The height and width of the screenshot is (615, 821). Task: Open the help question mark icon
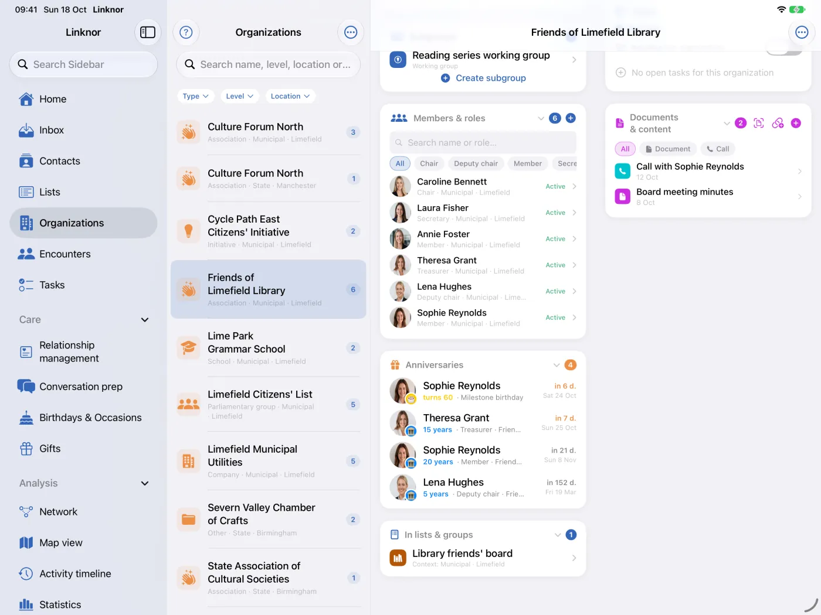click(186, 32)
